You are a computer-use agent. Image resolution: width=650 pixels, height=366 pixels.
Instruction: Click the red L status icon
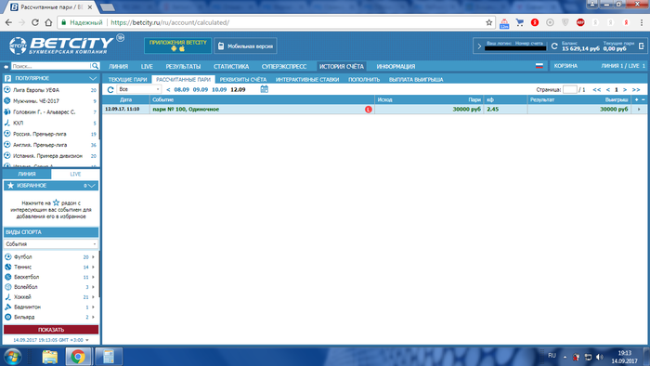(x=368, y=110)
